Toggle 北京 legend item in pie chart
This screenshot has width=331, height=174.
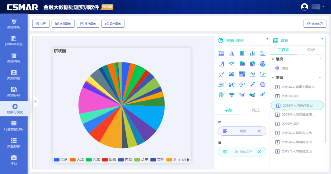[x=61, y=160]
